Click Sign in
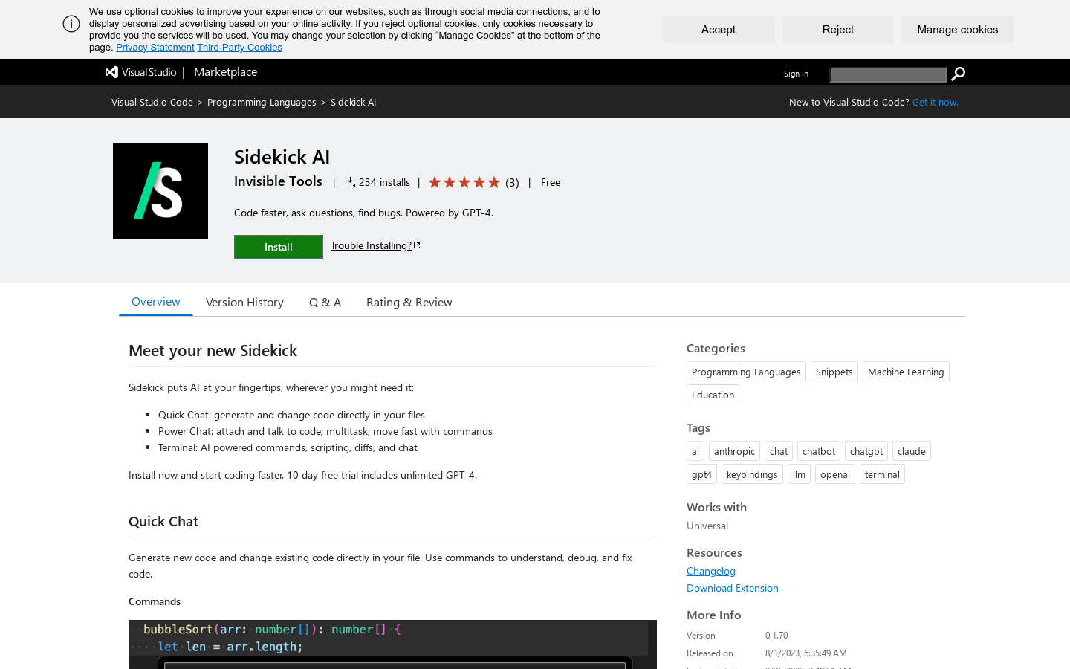 [796, 74]
